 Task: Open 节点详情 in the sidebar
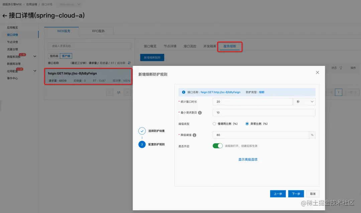tap(12, 42)
